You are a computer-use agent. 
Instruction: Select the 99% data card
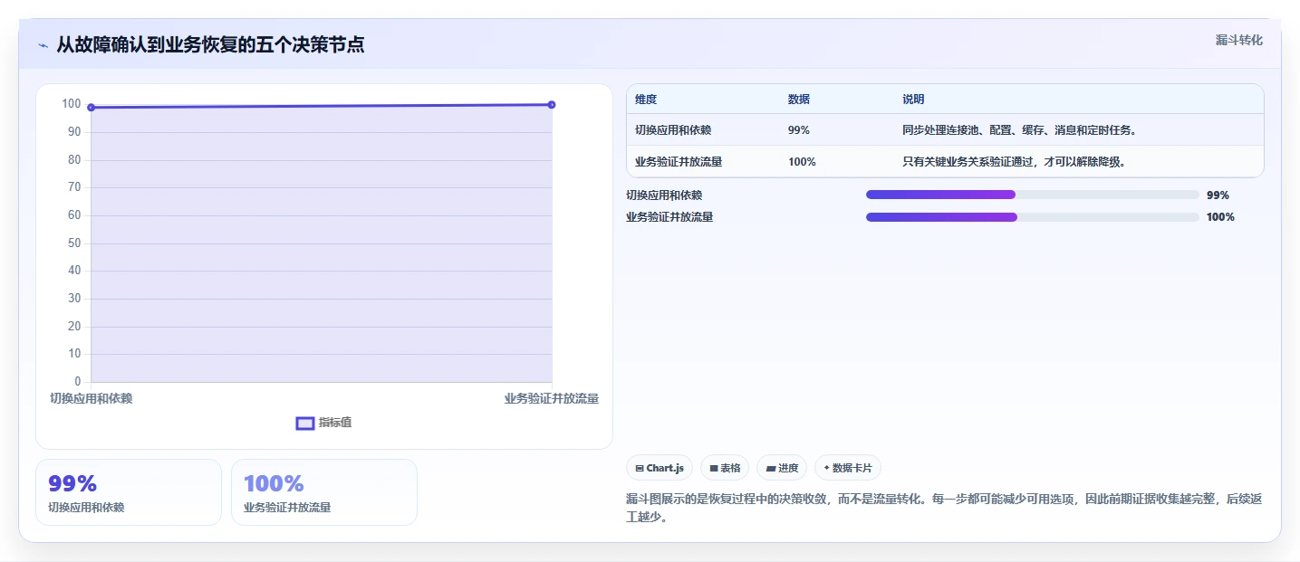tap(129, 492)
